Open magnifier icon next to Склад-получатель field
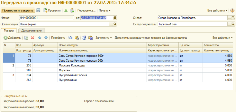 pos(233,24)
